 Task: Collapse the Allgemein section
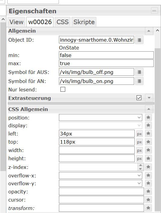pos(149,31)
